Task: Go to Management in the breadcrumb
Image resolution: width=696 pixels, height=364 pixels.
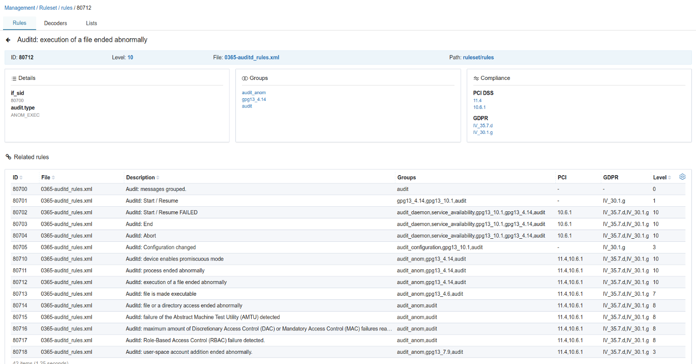Action: coord(20,8)
